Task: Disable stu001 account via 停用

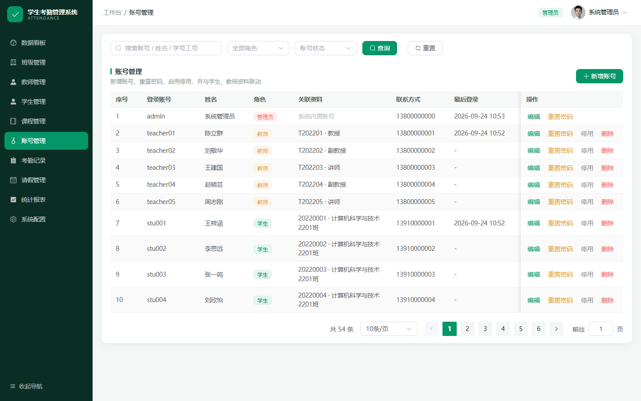Action: point(587,223)
